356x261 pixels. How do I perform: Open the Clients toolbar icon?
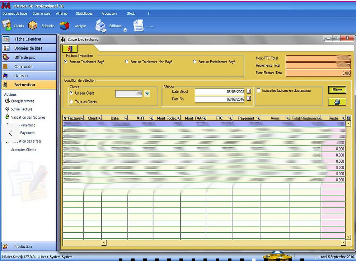pyautogui.click(x=7, y=25)
